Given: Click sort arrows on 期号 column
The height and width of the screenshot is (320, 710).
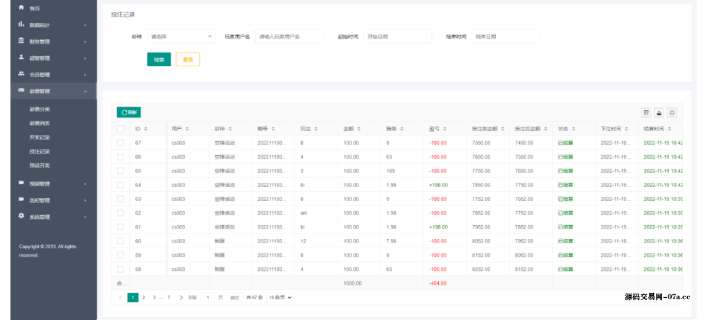Looking at the screenshot, I should pos(273,129).
